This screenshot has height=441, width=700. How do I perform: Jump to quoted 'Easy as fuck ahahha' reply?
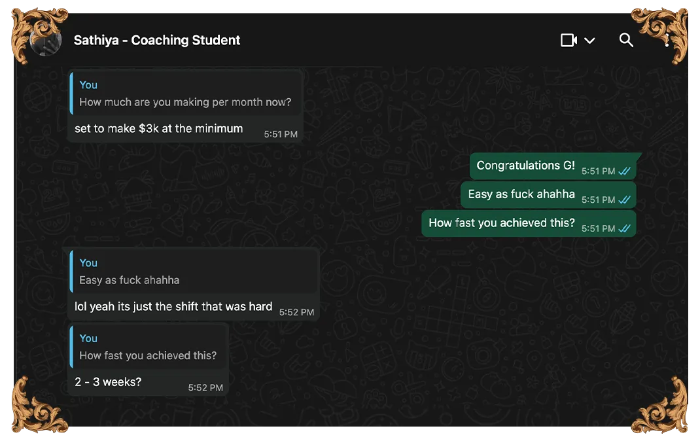coord(193,272)
